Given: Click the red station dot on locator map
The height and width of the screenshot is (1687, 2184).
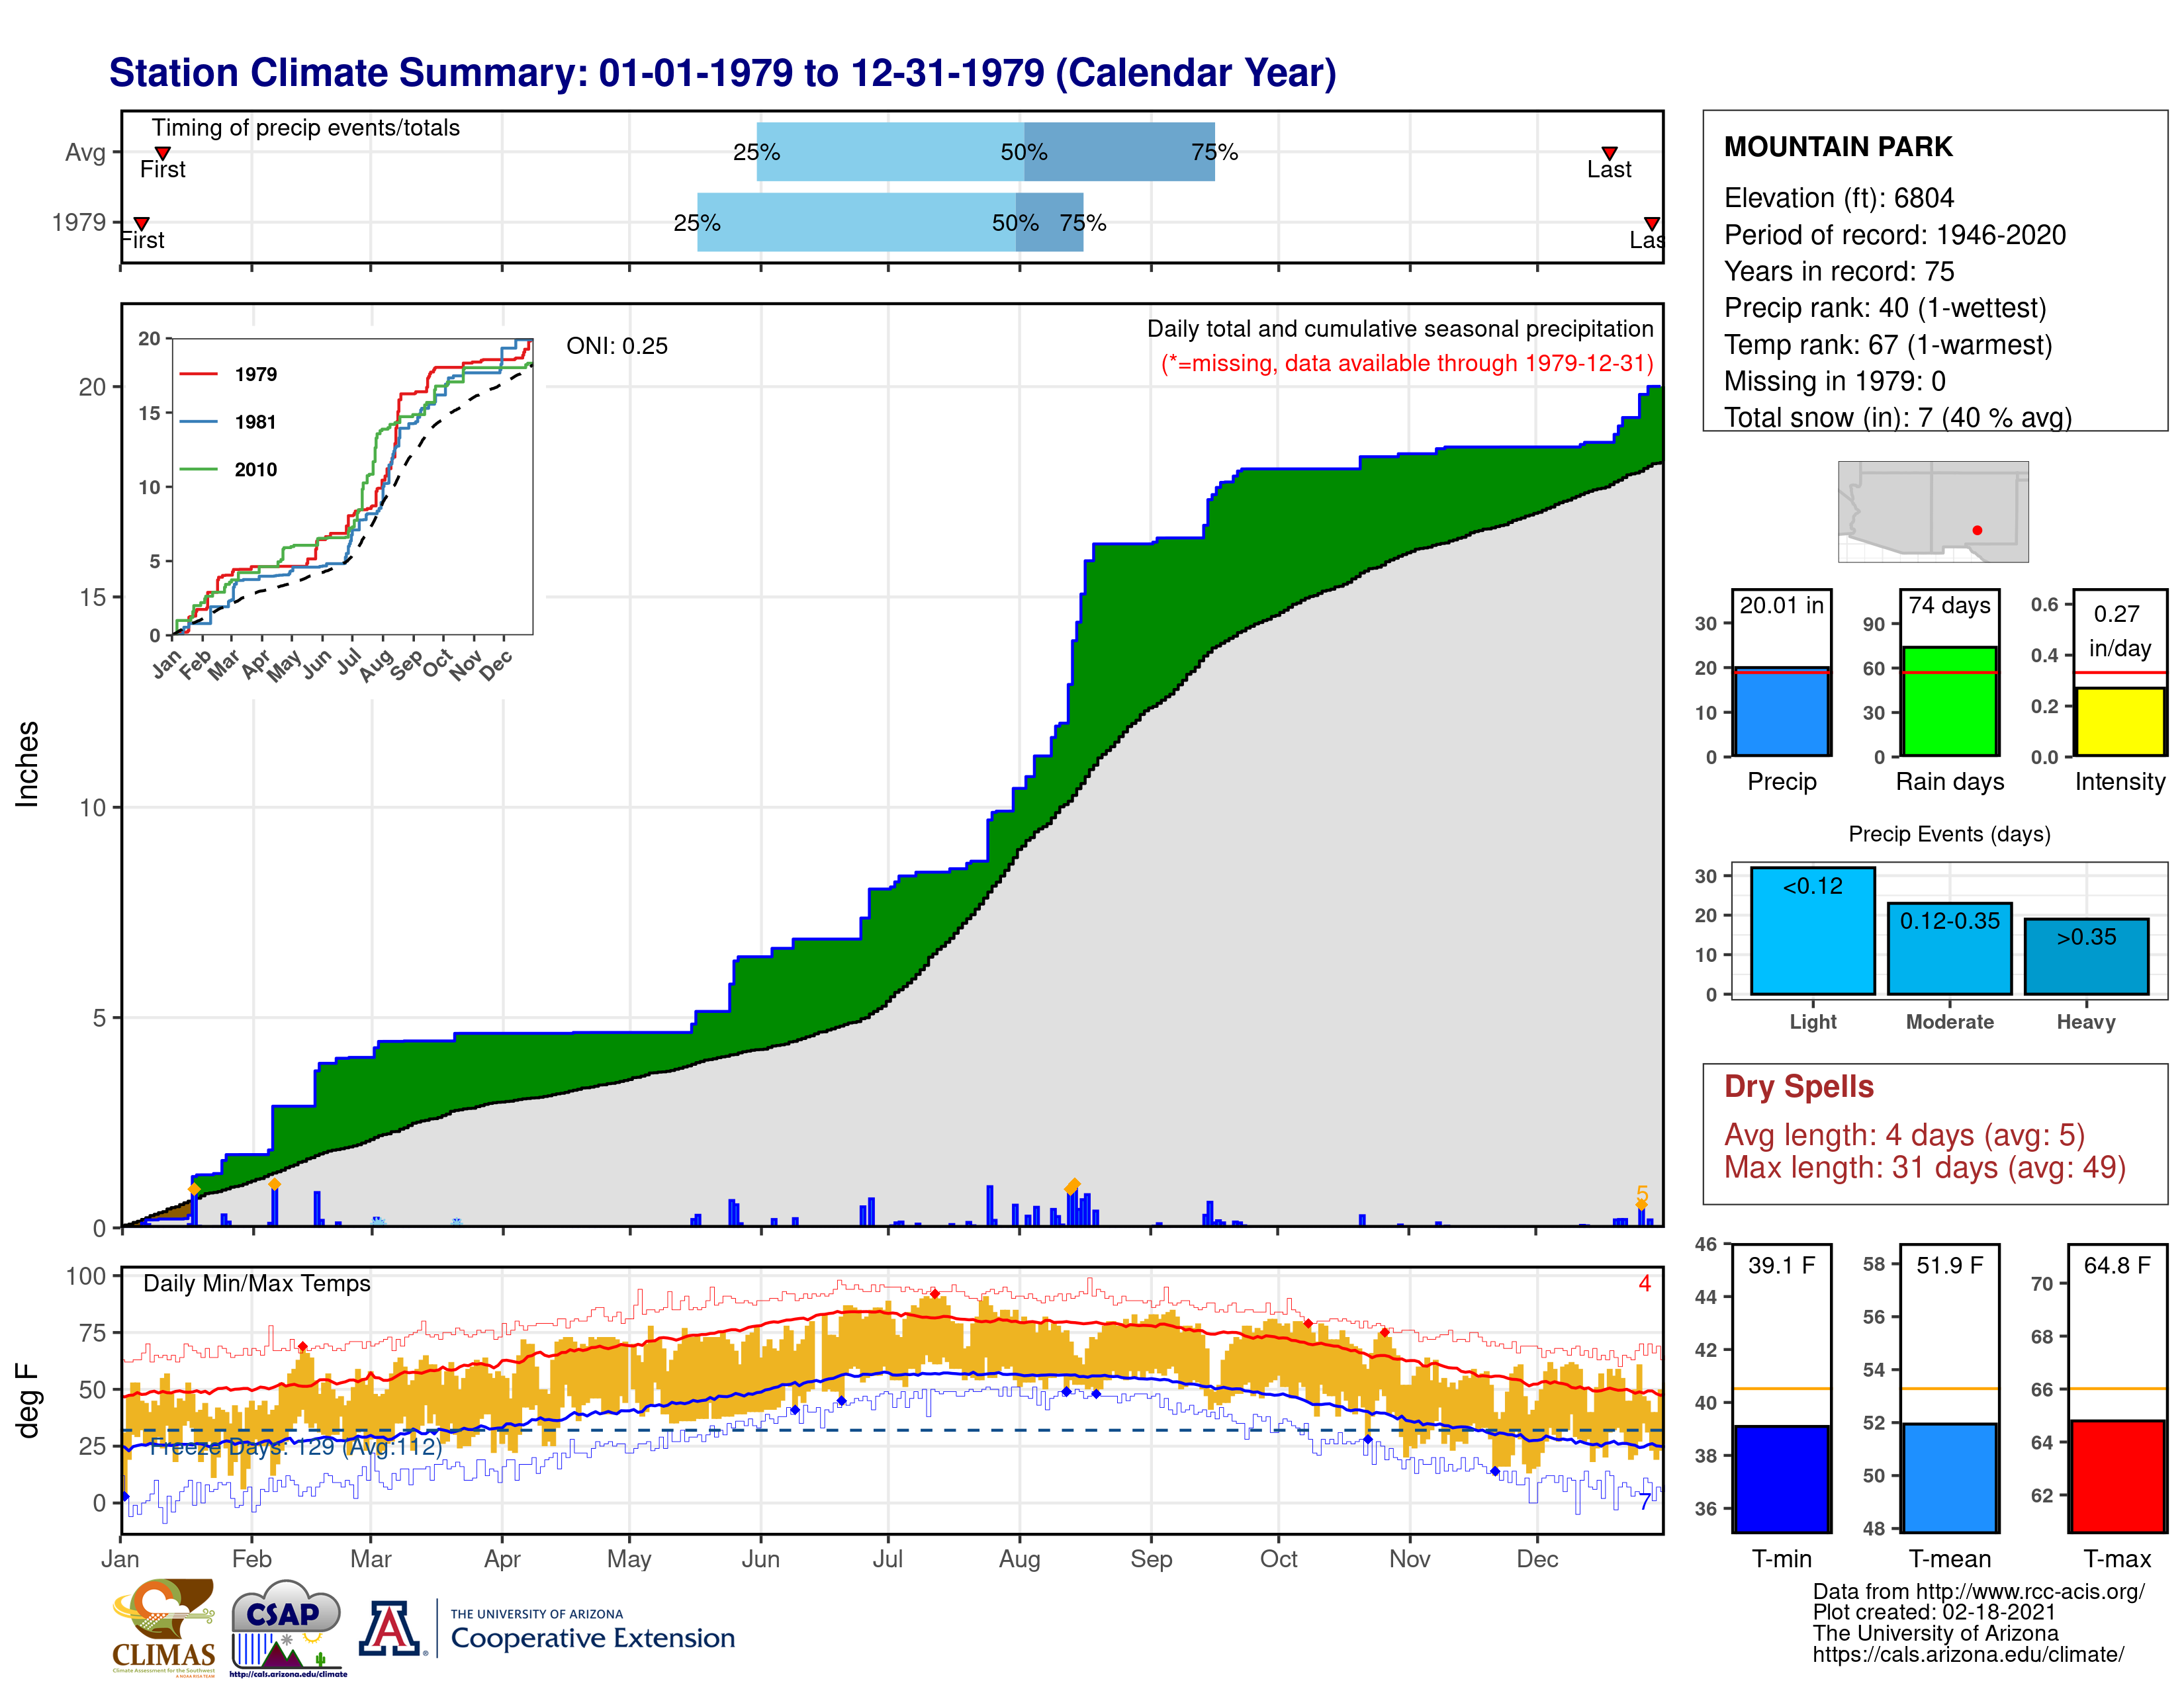Looking at the screenshot, I should tap(1977, 531).
